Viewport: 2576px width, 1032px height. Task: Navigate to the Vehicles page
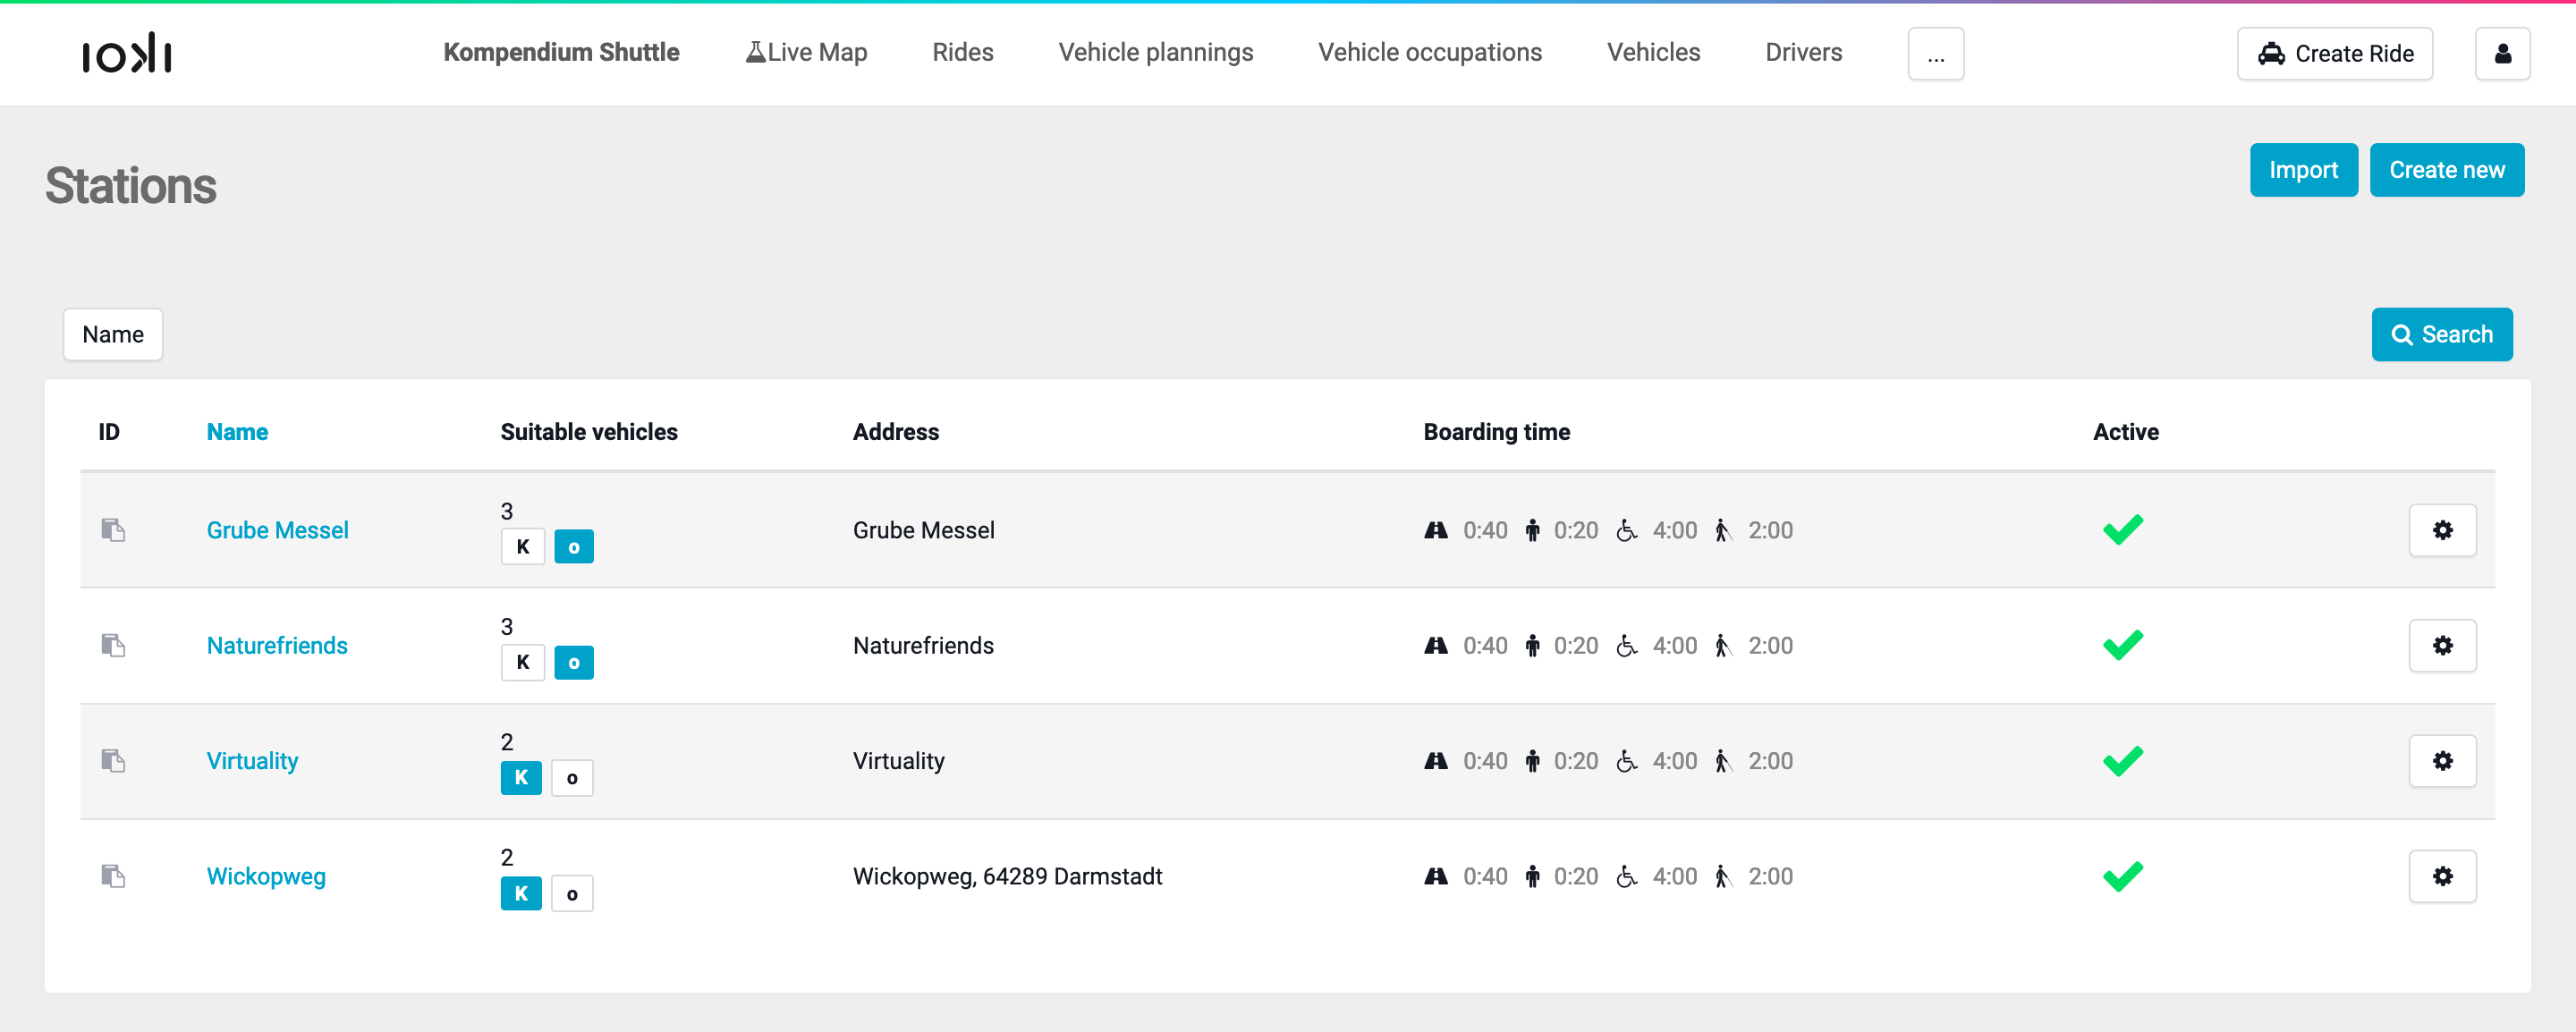[x=1653, y=52]
